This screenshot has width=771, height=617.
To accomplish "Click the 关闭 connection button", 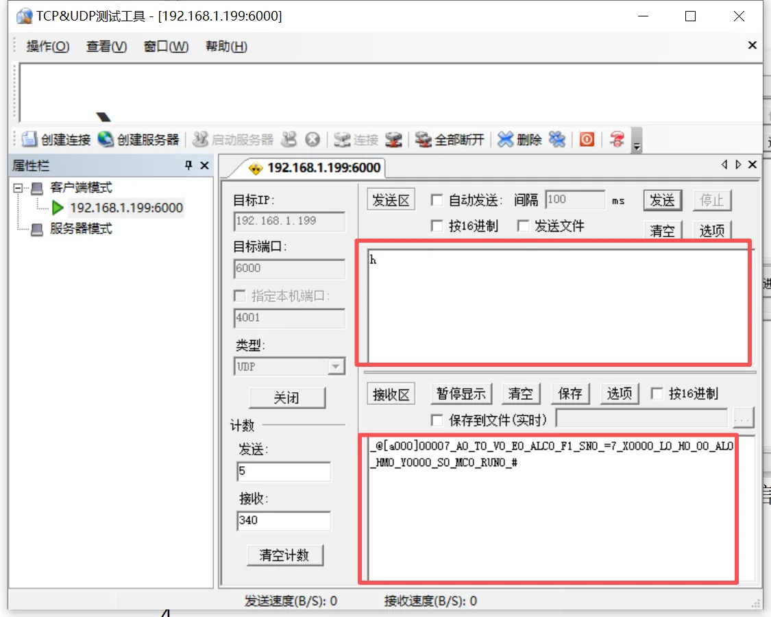I will [286, 398].
